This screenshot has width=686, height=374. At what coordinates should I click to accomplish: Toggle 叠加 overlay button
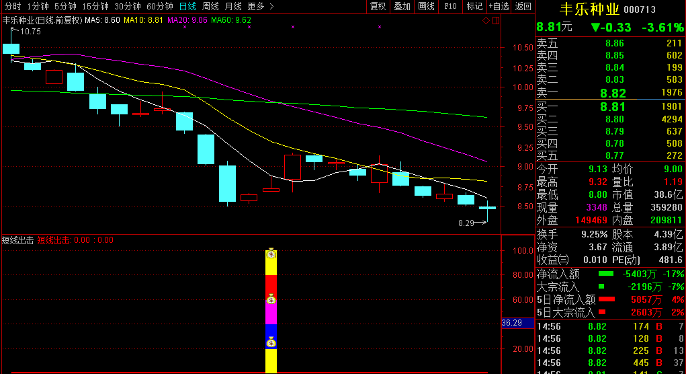coord(402,6)
